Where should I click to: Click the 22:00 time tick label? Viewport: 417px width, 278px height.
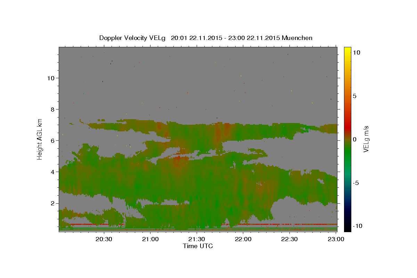(243, 239)
